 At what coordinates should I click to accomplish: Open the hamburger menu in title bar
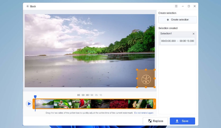tap(176, 6)
